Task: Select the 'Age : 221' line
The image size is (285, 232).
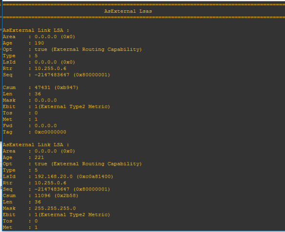Action: pyautogui.click(x=23, y=157)
